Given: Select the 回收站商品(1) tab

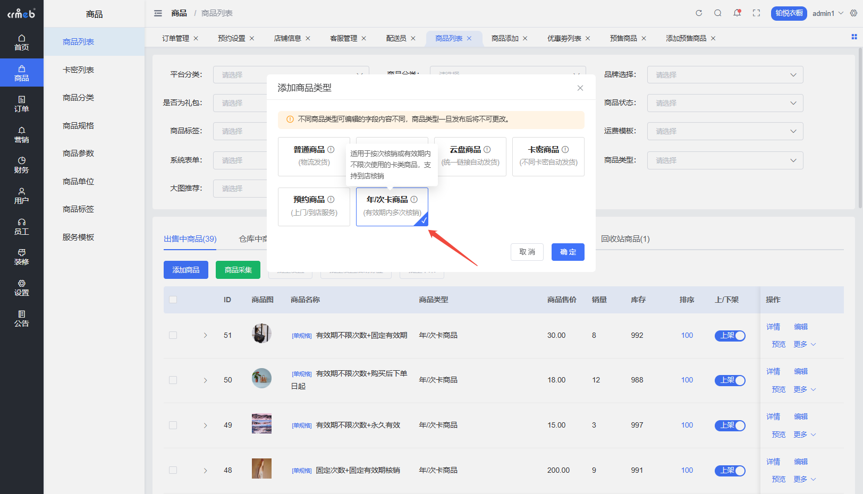Looking at the screenshot, I should [x=625, y=239].
